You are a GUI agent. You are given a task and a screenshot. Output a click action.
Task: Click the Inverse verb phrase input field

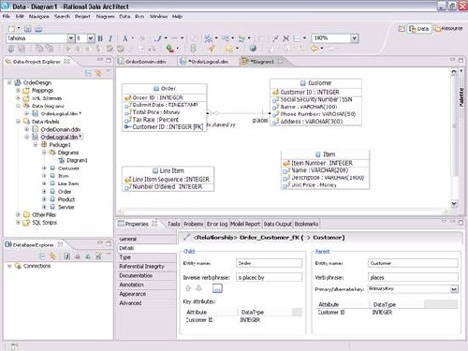(269, 277)
